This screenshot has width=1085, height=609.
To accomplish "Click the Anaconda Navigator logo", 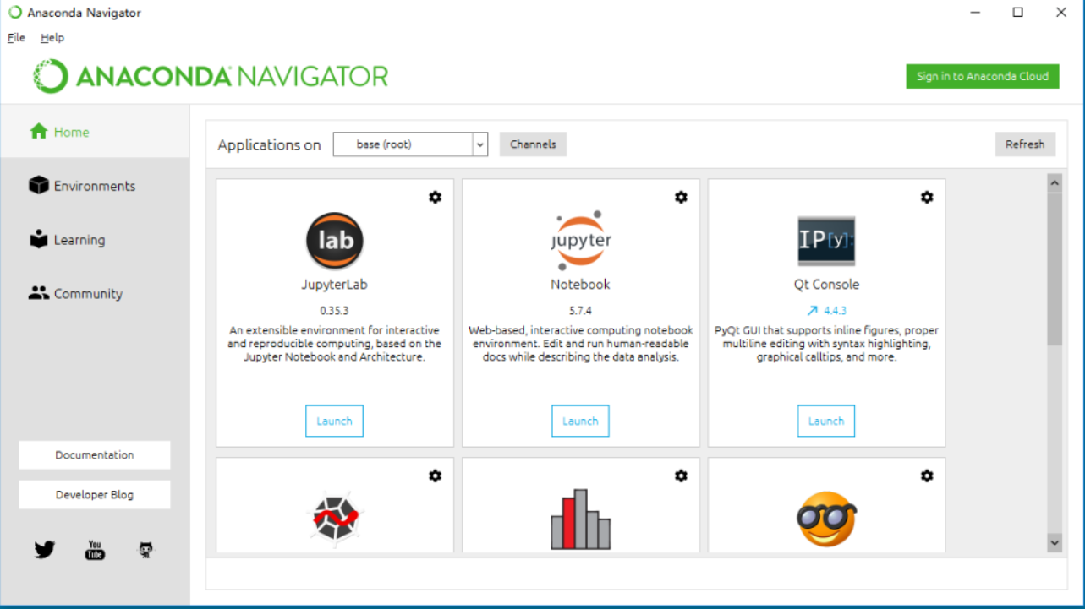I will pyautogui.click(x=211, y=76).
